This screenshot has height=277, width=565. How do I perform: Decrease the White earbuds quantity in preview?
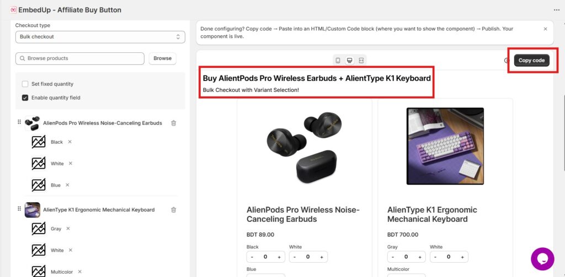[x=295, y=257]
